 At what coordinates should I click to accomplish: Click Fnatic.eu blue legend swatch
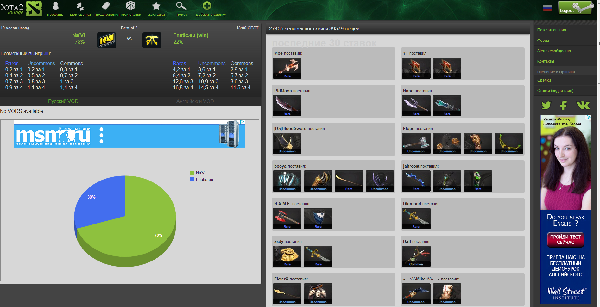[x=192, y=179]
